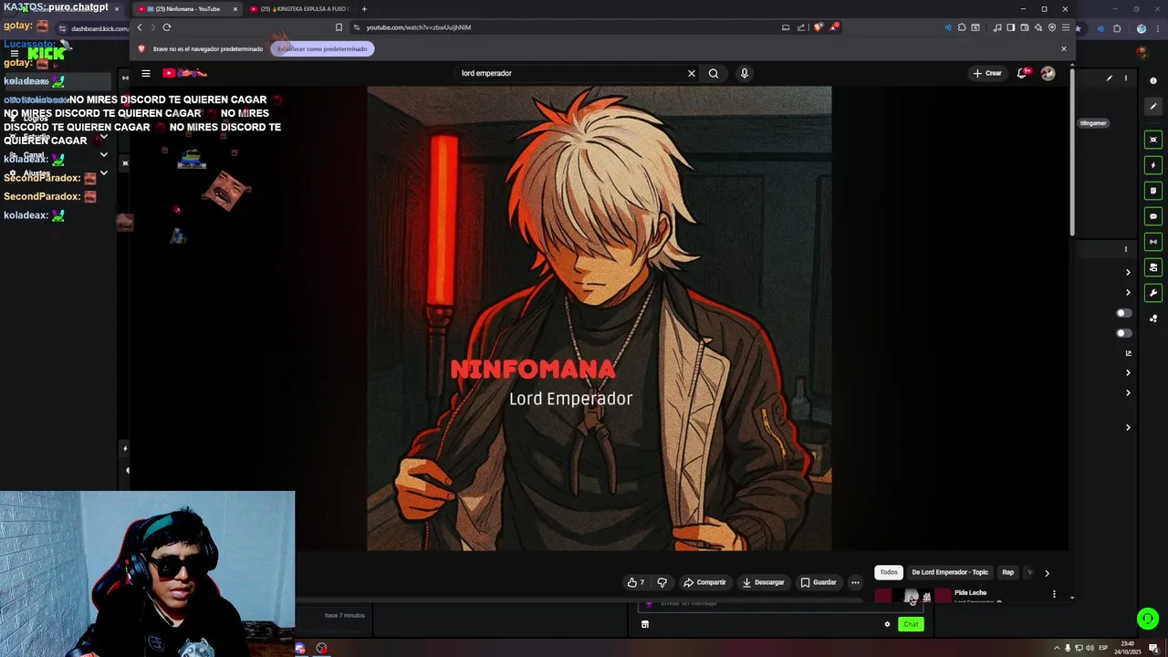Click the info icon in Kick sidebar

coord(1153,81)
